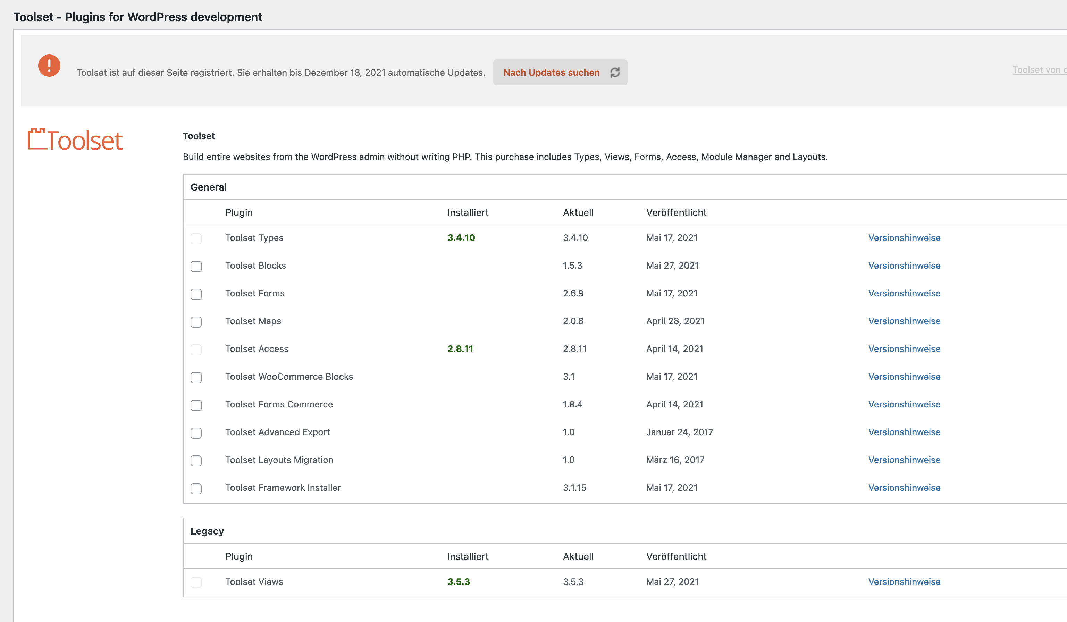Click the 'Toolset Forms' plugin name
Image resolution: width=1067 pixels, height=622 pixels.
[255, 293]
